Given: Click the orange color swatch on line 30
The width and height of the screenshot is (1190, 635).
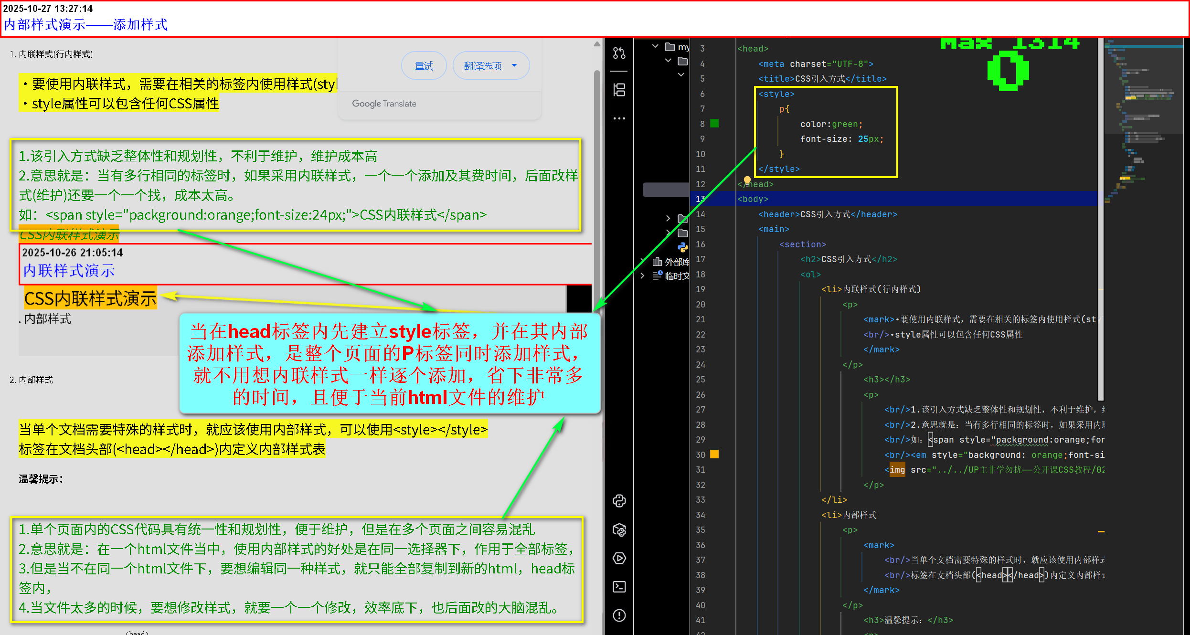Looking at the screenshot, I should (714, 455).
